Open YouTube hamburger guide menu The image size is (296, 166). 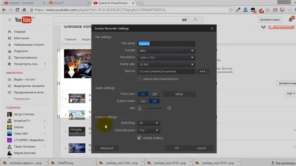9,20
